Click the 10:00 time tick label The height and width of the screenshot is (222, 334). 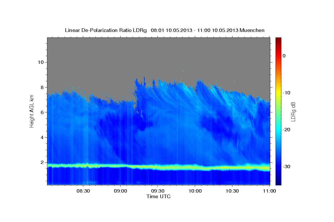[x=195, y=191]
